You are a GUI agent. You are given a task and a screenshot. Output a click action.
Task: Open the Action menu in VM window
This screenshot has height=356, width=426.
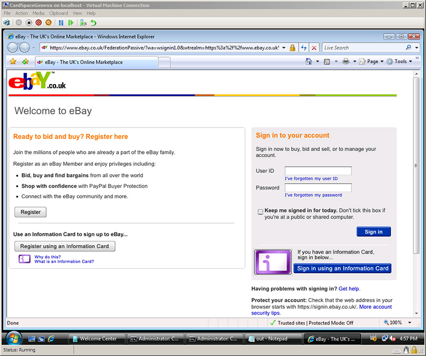21,13
